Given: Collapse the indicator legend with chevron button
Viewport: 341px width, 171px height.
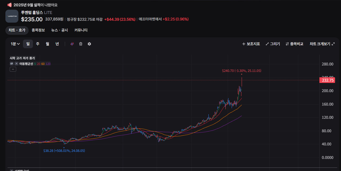Looking at the screenshot, I should coord(13,69).
